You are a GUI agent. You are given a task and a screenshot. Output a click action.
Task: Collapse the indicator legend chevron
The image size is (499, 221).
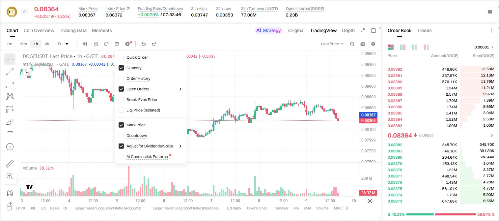click(x=27, y=72)
